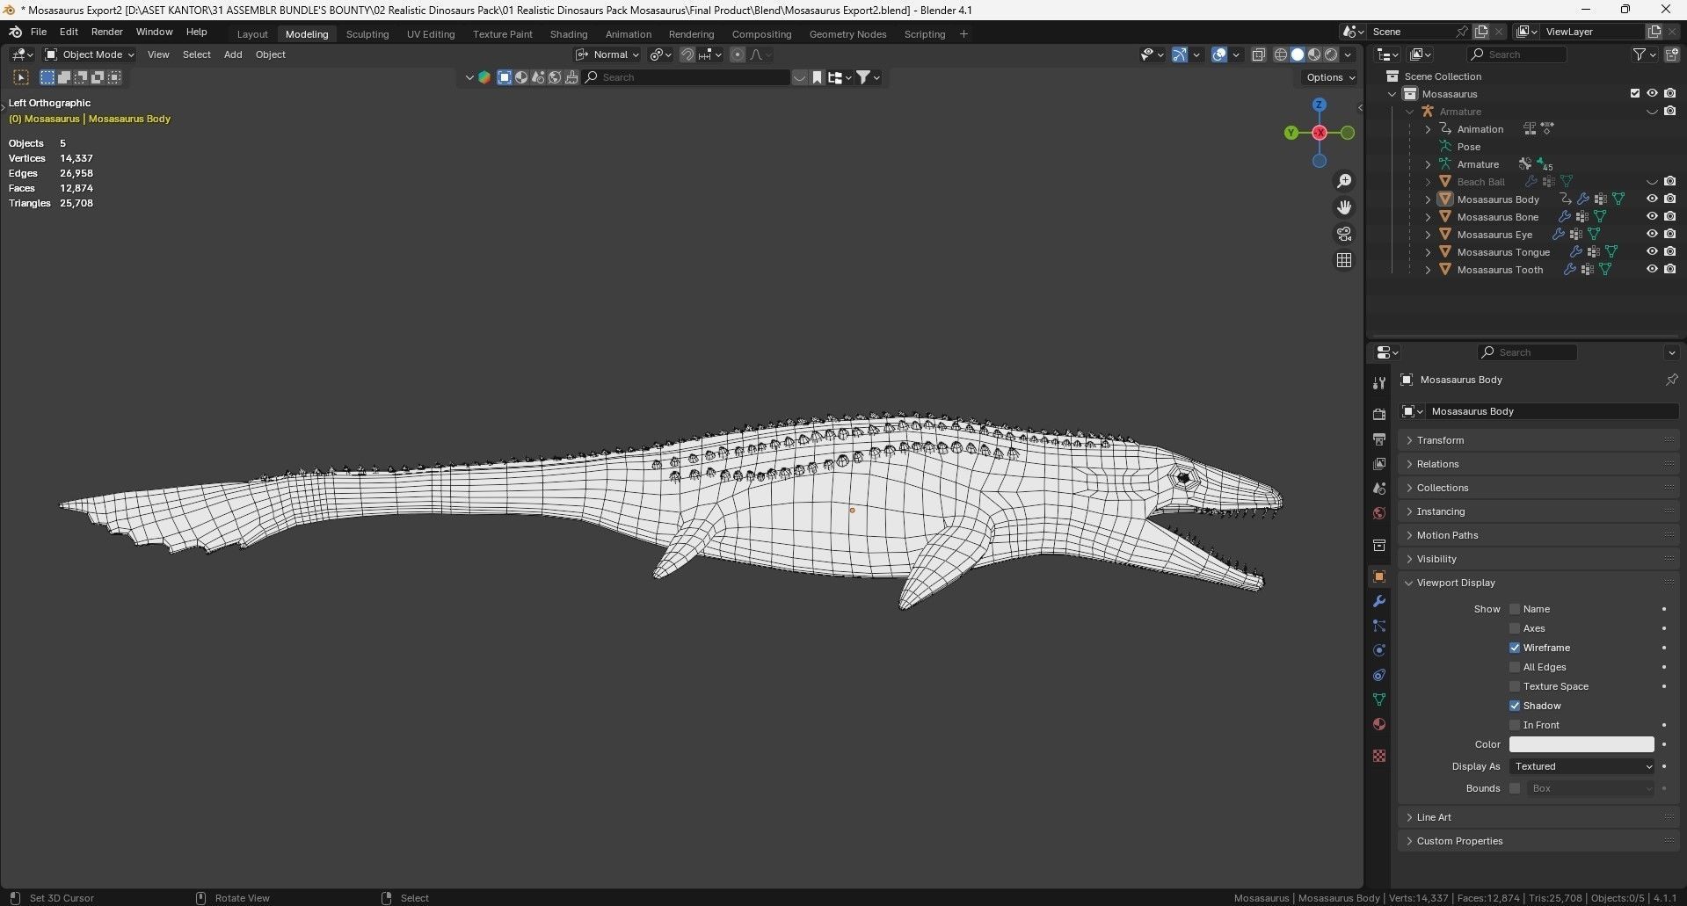Click the outliner search field
This screenshot has width=1687, height=906.
coord(1518,54)
